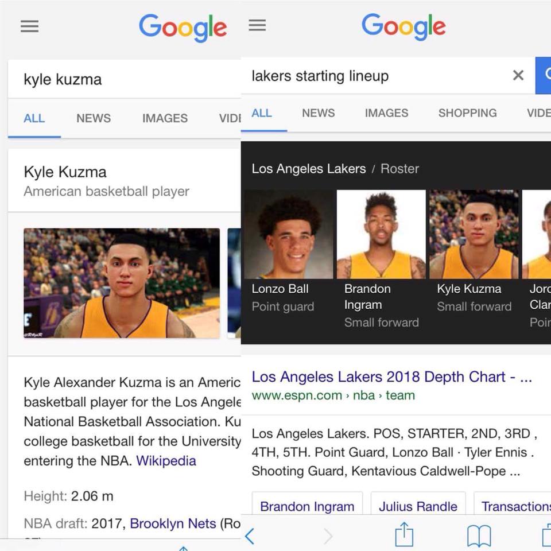Click Lonzo Ball name under photo
551x551 pixels.
[x=280, y=289]
